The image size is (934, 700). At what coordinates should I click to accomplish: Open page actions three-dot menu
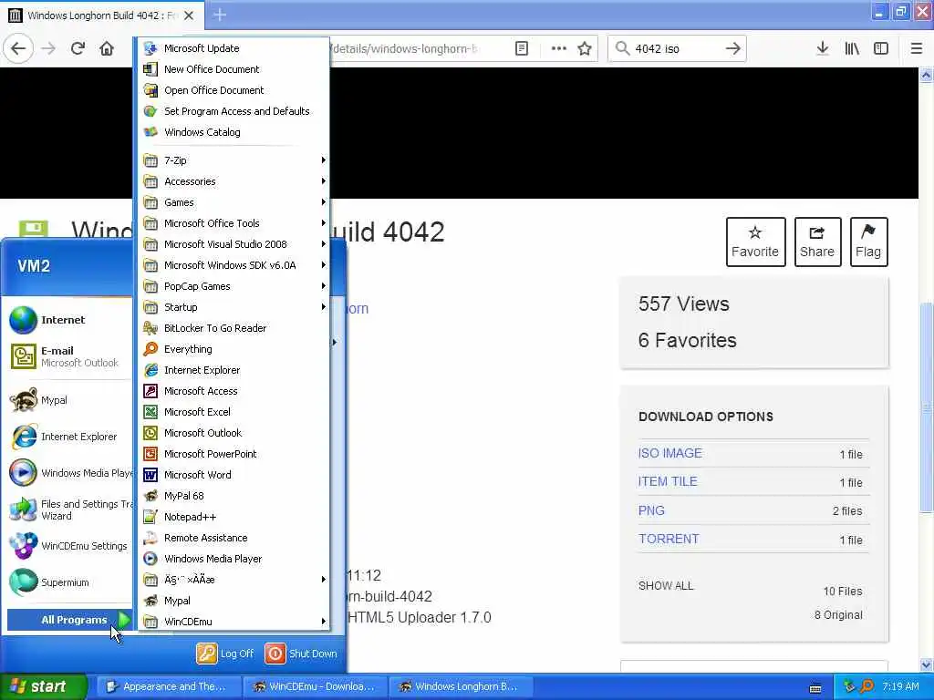558,48
